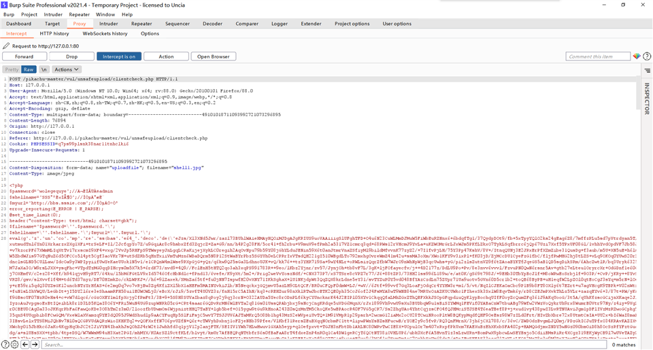Select the Intercept sub-tab
The image size is (653, 350).
tap(16, 34)
